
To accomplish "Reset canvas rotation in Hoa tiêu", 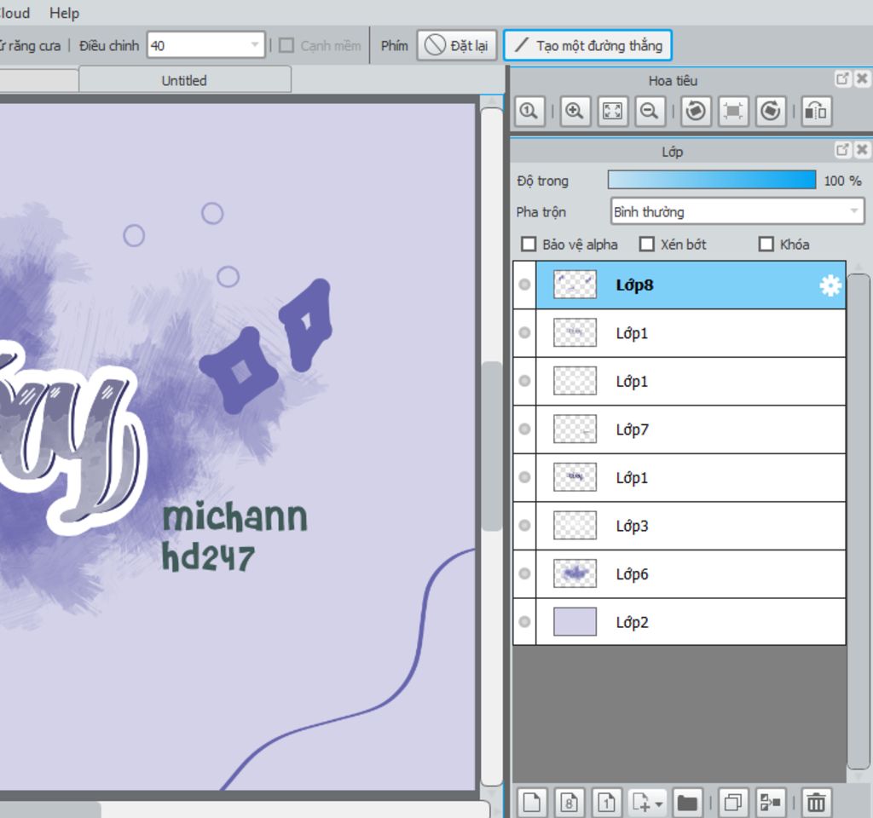I will (733, 112).
